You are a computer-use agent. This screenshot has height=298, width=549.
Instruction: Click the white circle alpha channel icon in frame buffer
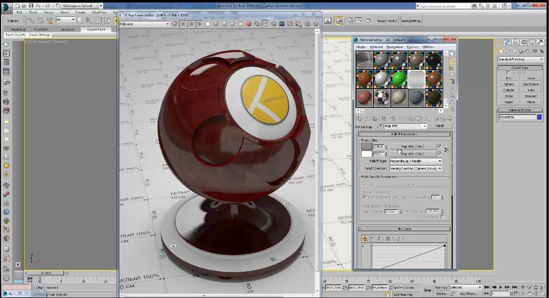coord(208,24)
